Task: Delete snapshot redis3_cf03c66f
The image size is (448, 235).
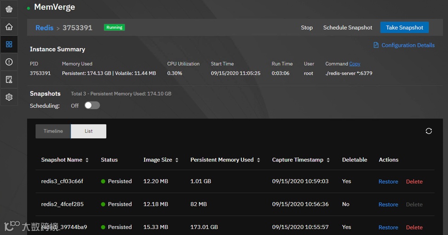Action: tap(414, 181)
